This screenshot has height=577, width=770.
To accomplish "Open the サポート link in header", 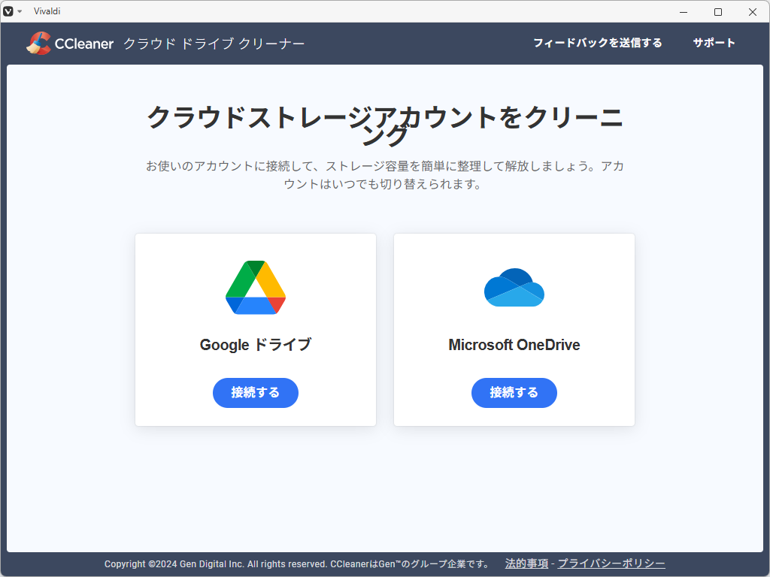I will (714, 43).
